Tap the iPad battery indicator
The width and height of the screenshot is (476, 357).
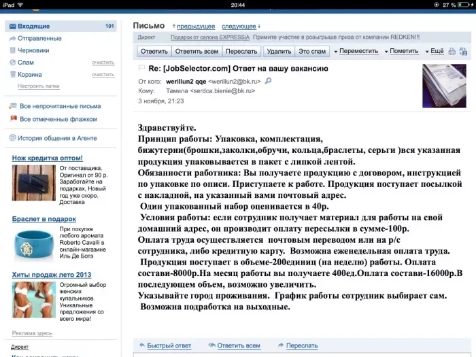coord(464,5)
